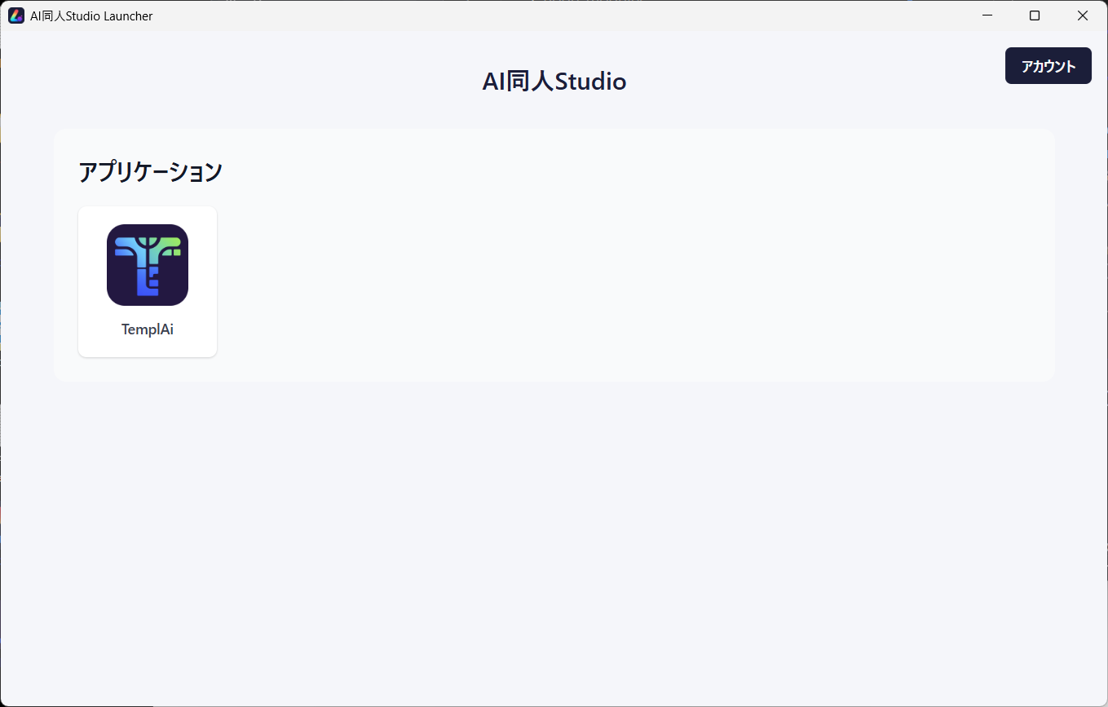Click empty title bar area
The image size is (1108, 707).
click(554, 15)
